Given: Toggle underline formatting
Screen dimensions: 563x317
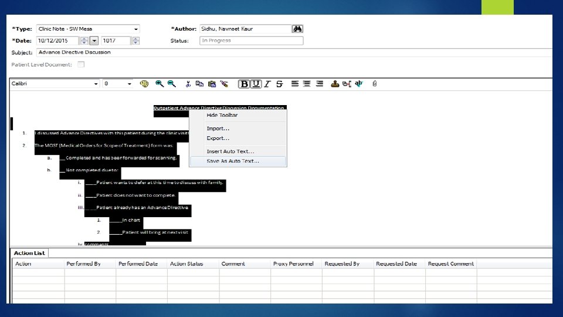Looking at the screenshot, I should click(x=256, y=84).
